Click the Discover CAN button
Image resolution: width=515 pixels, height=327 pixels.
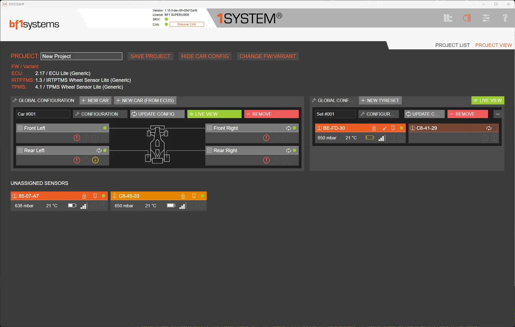click(x=187, y=24)
